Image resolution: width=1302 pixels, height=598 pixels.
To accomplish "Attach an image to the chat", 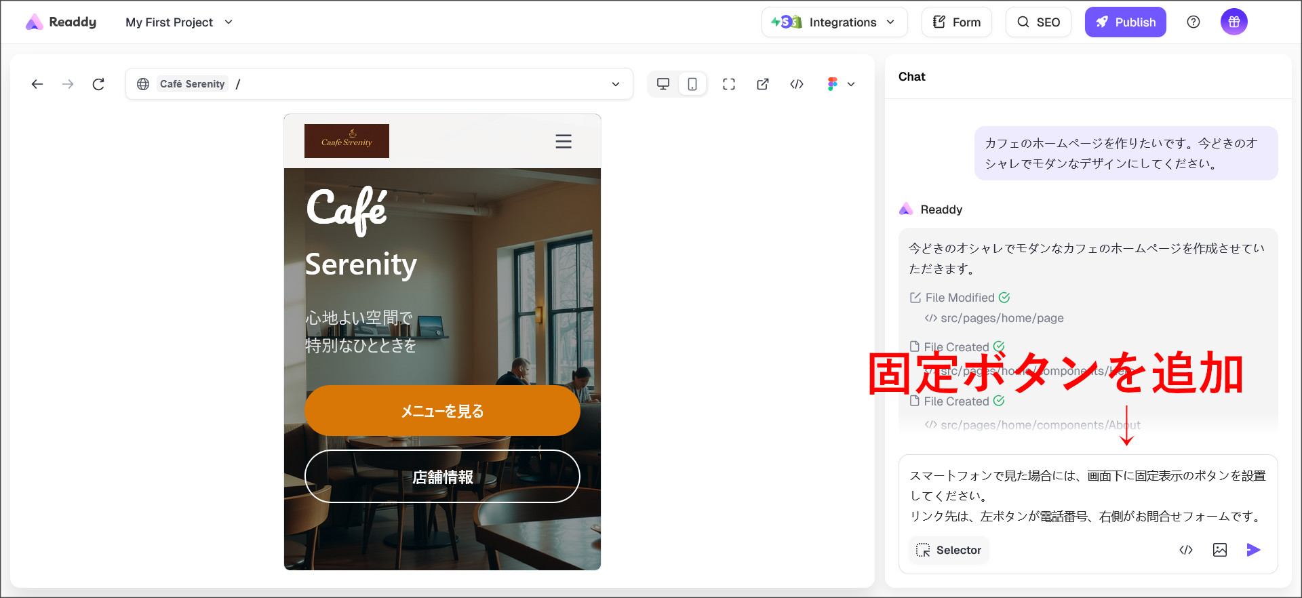I will (x=1219, y=550).
